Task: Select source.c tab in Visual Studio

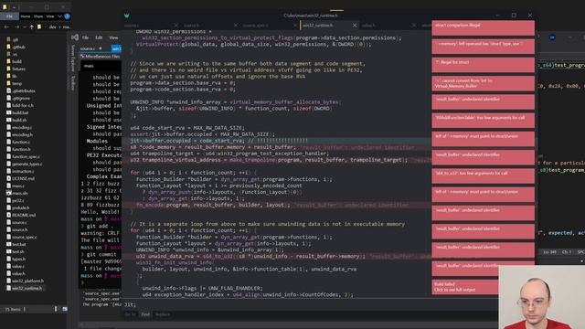Action: coord(88,48)
